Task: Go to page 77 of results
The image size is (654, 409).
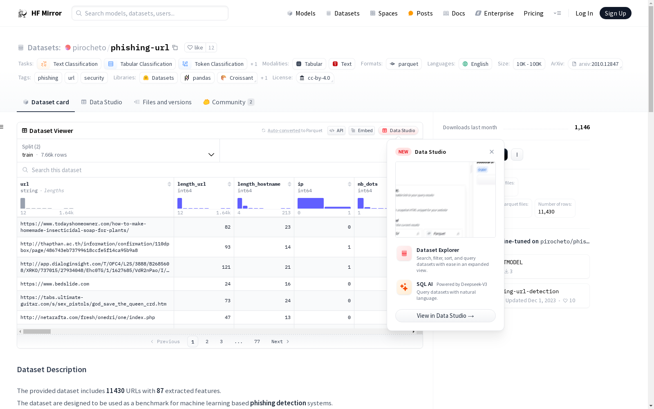Action: click(x=257, y=342)
